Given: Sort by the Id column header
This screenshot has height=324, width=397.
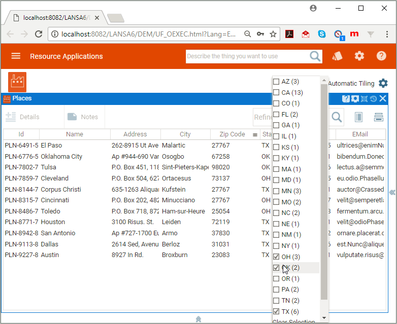Looking at the screenshot, I should pos(21,134).
